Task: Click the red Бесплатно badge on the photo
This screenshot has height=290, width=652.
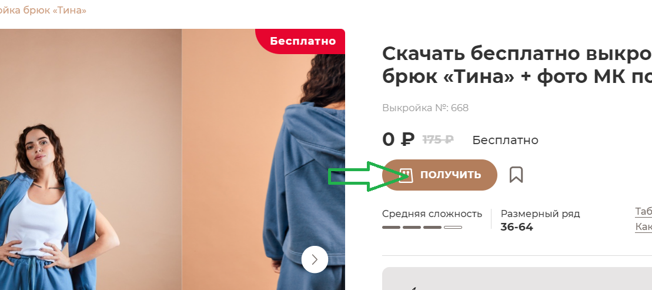Action: point(300,41)
